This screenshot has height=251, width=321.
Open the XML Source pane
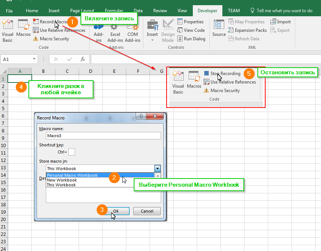coord(219,28)
